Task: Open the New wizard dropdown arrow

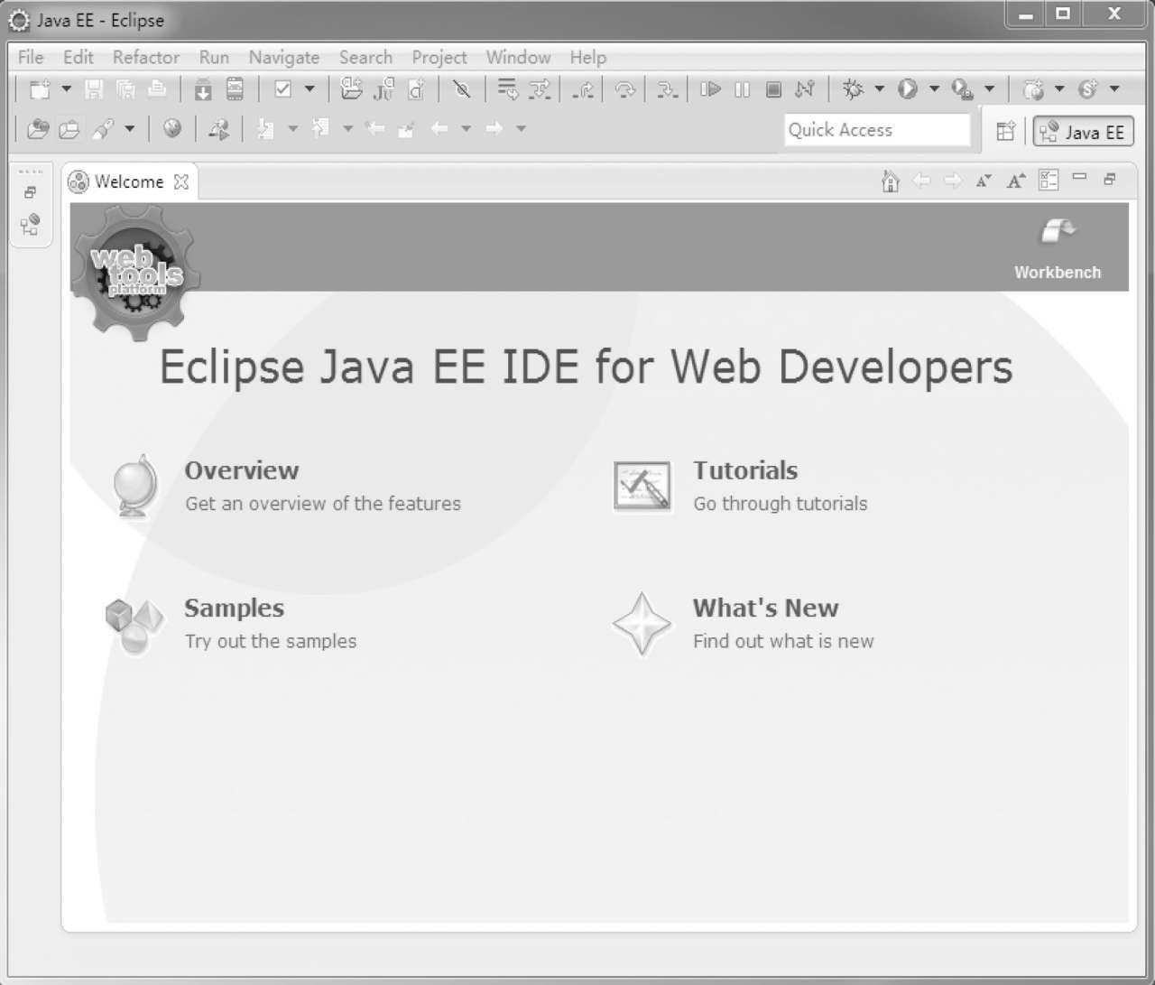Action: tap(66, 89)
